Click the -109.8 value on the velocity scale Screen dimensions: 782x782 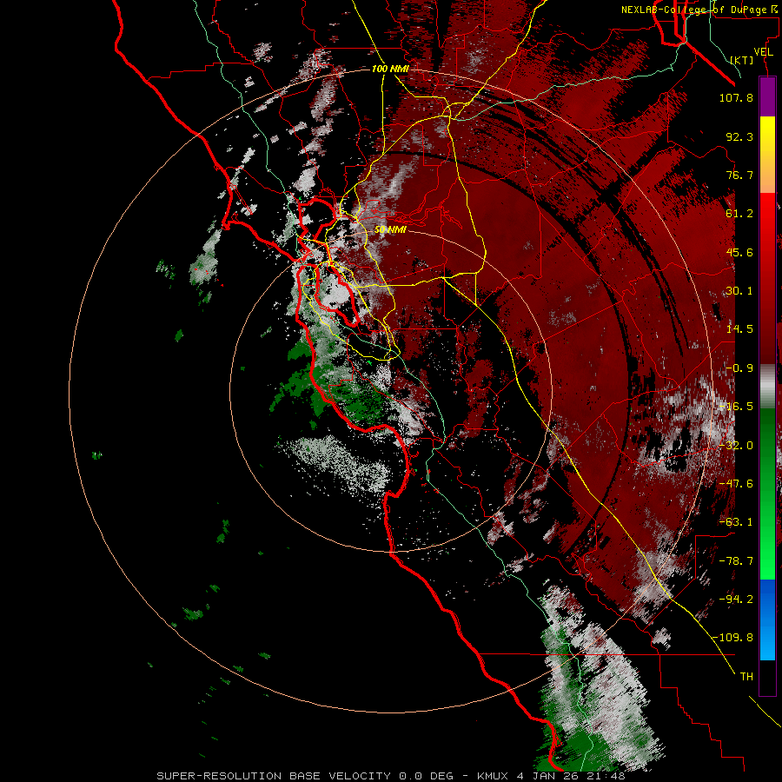click(x=733, y=638)
